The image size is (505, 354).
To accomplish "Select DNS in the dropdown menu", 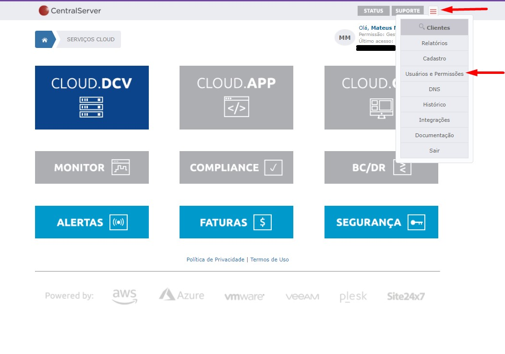I will (434, 89).
